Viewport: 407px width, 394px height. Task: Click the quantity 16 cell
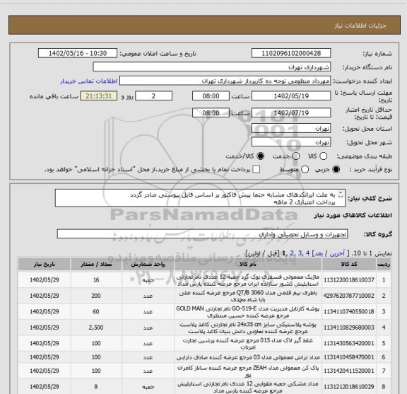pyautogui.click(x=96, y=280)
